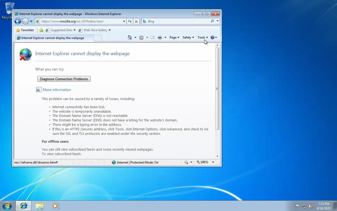Go back with the Back arrow button
Screen dimensions: 337x211
pyautogui.click(x=18, y=21)
